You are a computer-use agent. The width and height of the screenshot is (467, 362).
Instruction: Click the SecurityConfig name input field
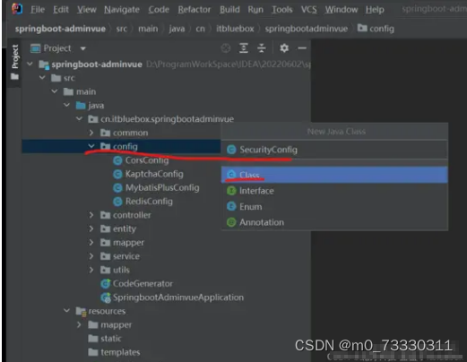[x=334, y=150]
